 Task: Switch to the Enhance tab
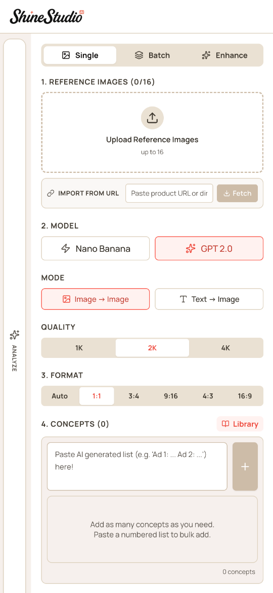[x=224, y=55]
